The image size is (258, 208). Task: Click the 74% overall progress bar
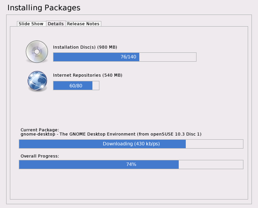click(x=131, y=165)
